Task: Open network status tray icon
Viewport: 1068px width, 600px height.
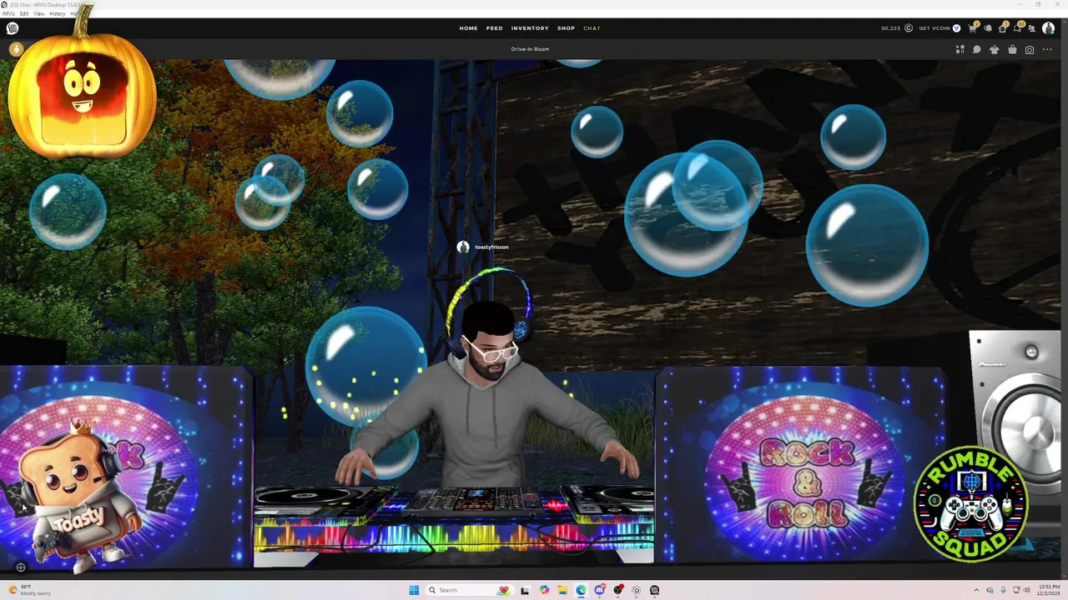Action: [x=1015, y=590]
